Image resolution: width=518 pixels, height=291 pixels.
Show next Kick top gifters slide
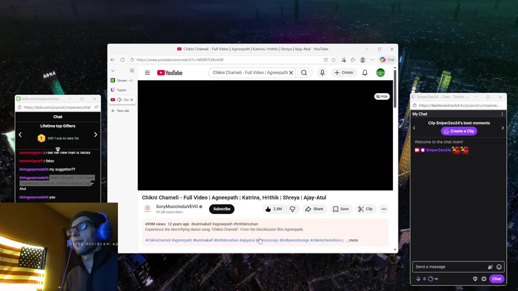[96, 135]
